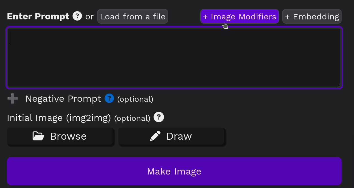Open the Initial Image help tooltip icon
Viewport: 354px width, 188px height.
(159, 117)
